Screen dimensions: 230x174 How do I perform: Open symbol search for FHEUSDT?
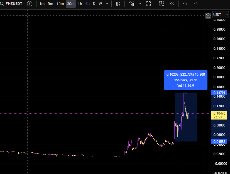11,4
